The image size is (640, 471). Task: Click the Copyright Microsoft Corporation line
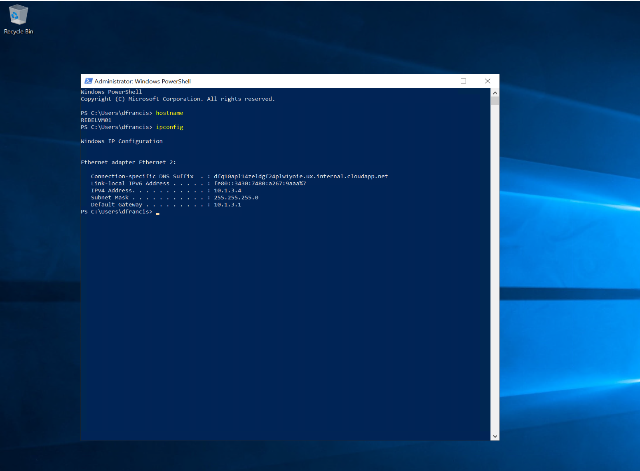coord(178,99)
